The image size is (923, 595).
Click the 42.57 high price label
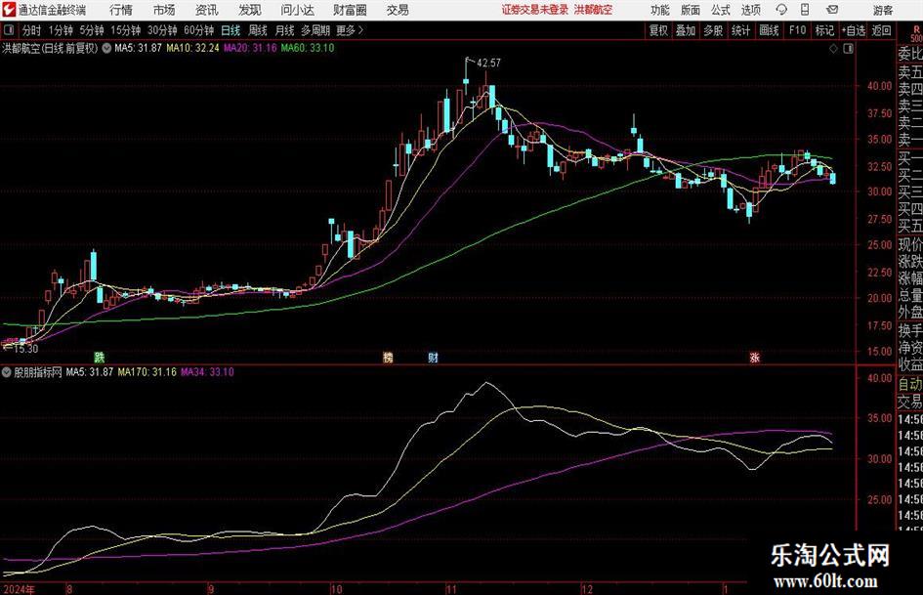[x=488, y=64]
